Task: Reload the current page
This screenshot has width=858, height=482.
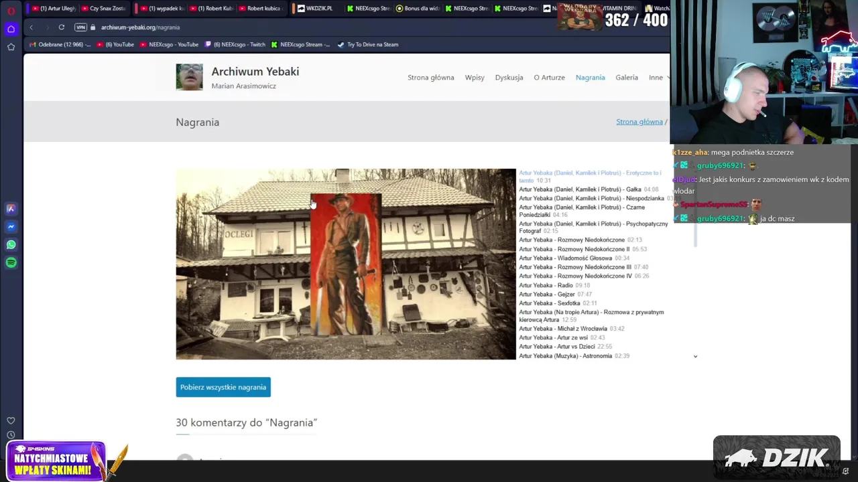Action: click(62, 27)
